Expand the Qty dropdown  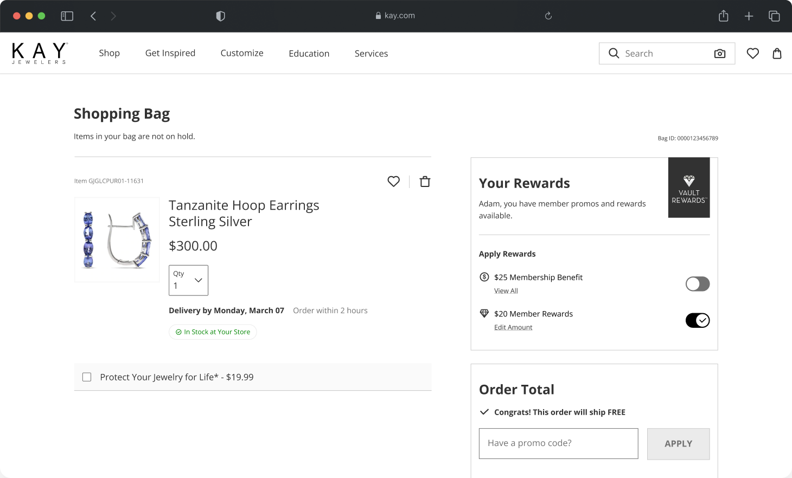coord(188,280)
